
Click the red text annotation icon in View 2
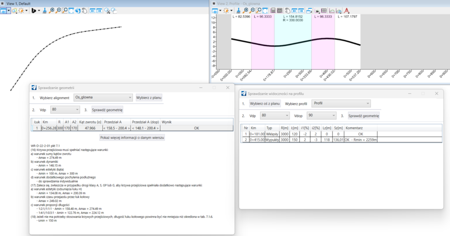point(346,10)
